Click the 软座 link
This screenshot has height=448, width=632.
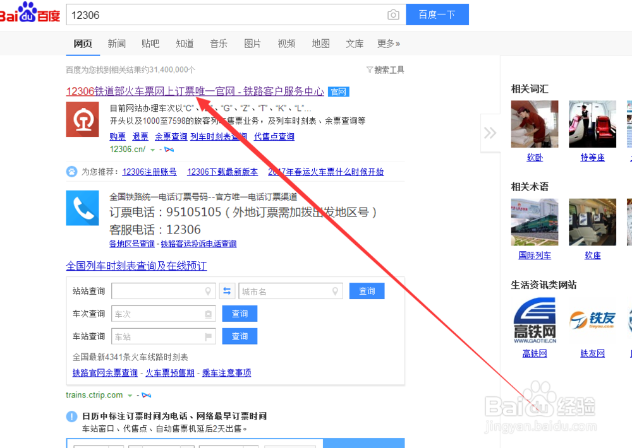point(593,256)
